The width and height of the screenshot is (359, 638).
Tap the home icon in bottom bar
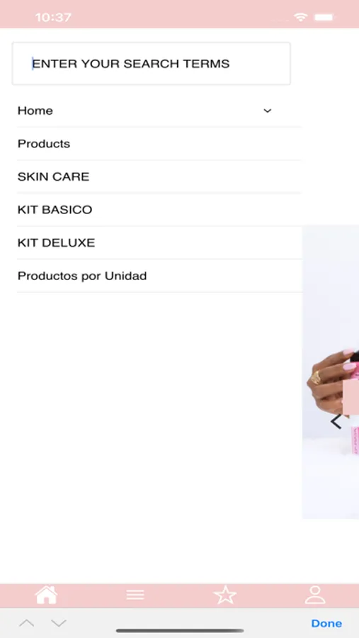point(46,595)
